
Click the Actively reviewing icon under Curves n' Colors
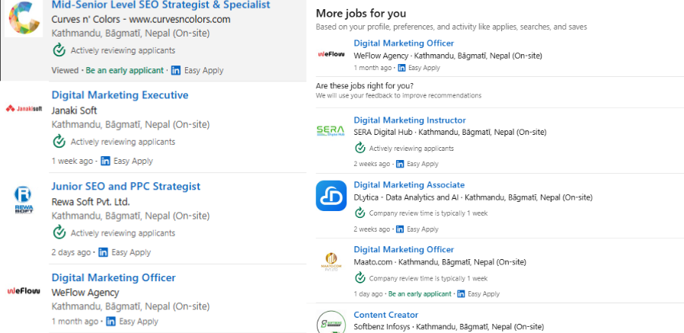pyautogui.click(x=59, y=50)
